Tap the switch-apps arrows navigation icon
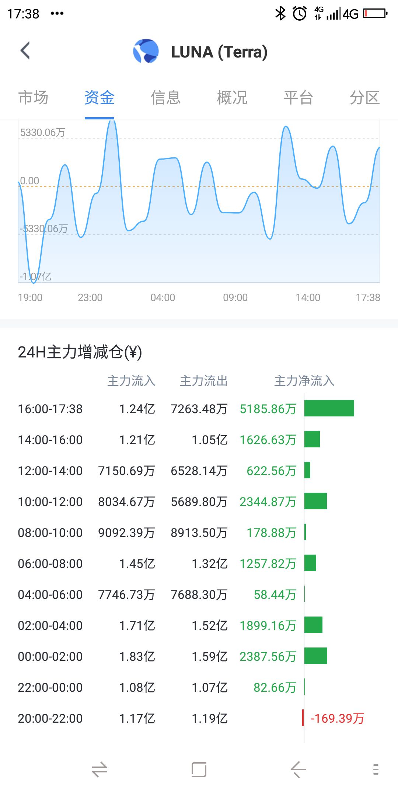Image resolution: width=398 pixels, height=796 pixels. pos(99,770)
